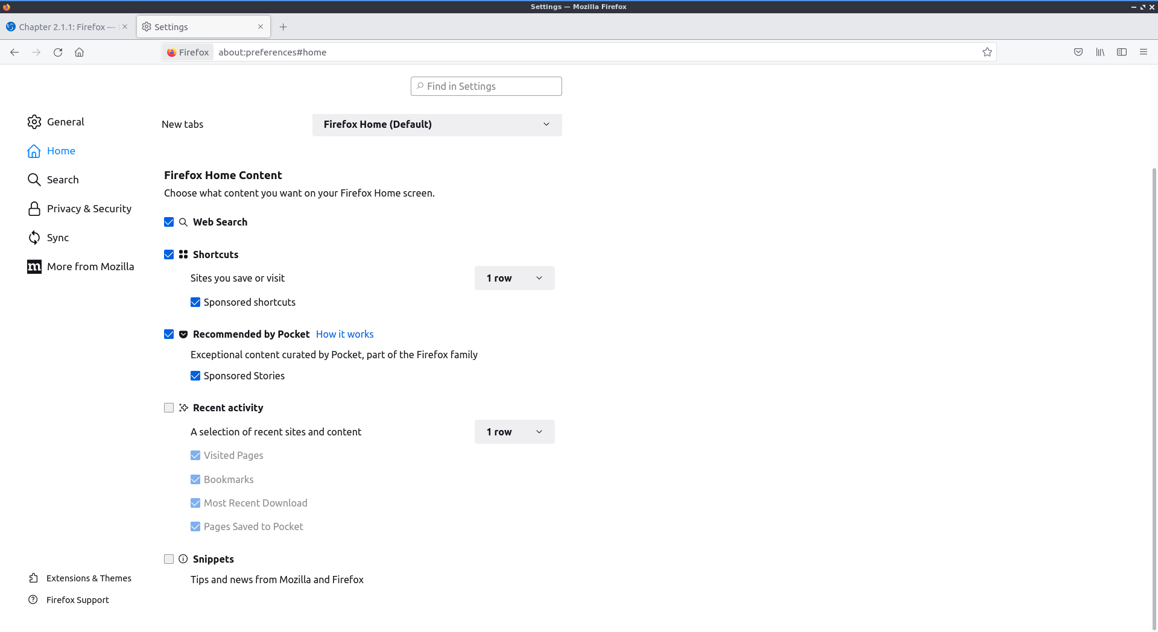Go back to the previous page
This screenshot has width=1158, height=632.
coord(14,52)
